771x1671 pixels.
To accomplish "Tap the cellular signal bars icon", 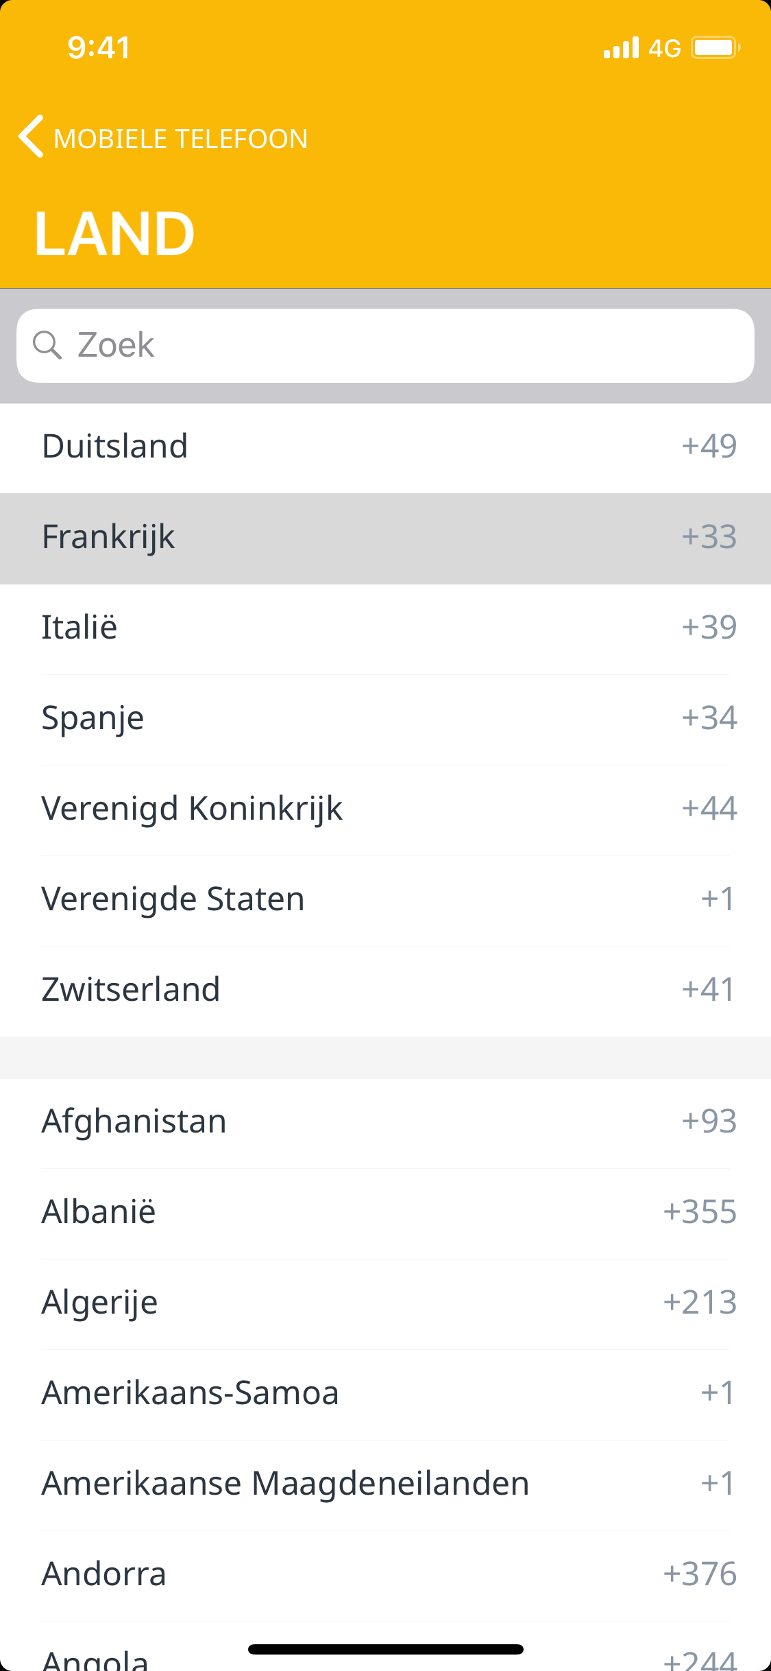I will click(x=621, y=48).
